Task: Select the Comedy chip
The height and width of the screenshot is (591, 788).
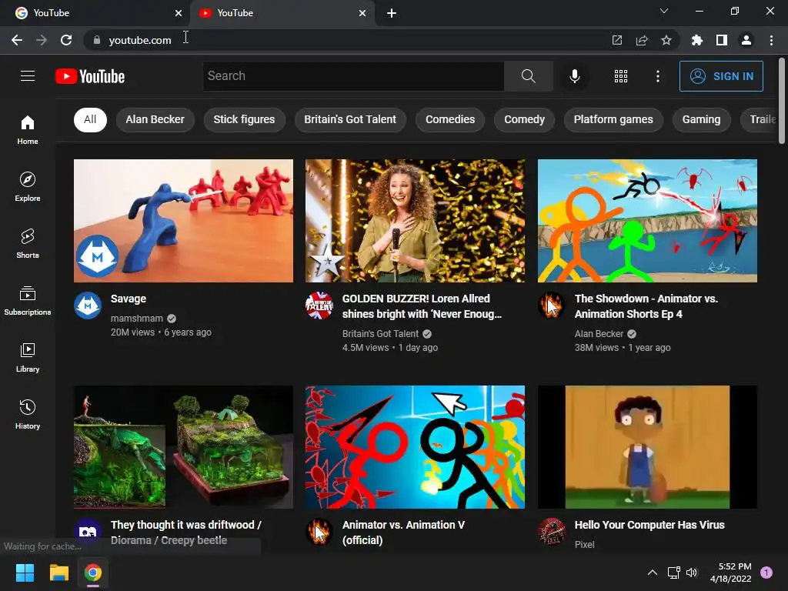Action: pyautogui.click(x=524, y=119)
